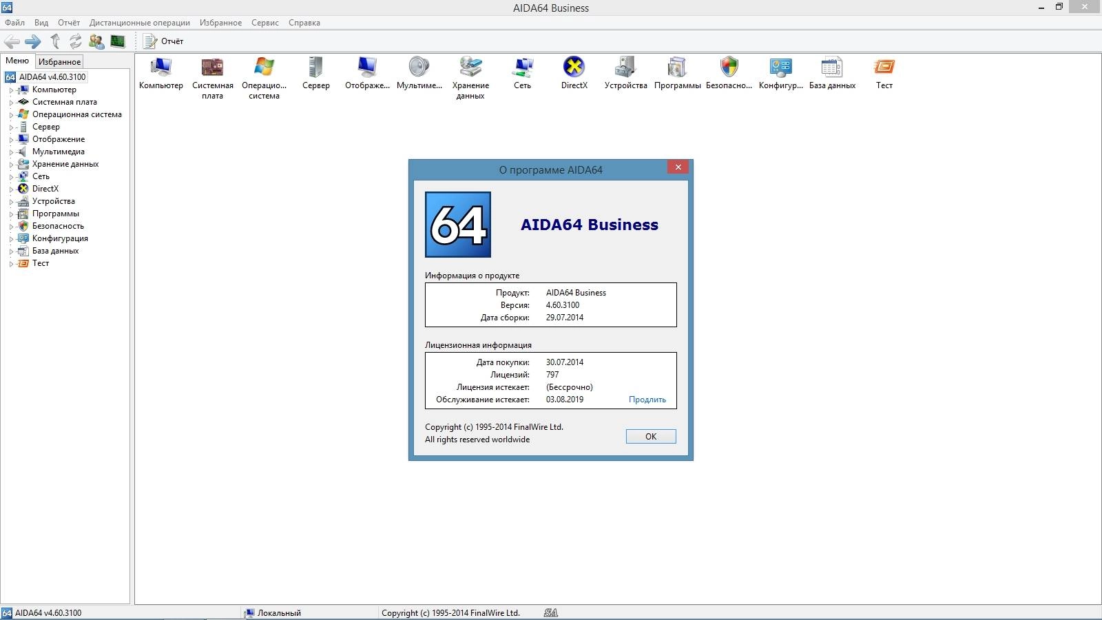Expand the Отображение tree node
Image resolution: width=1102 pixels, height=620 pixels.
11,140
